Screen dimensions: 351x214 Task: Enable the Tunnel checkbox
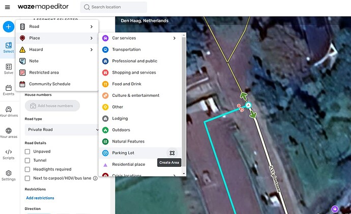[x=27, y=160]
